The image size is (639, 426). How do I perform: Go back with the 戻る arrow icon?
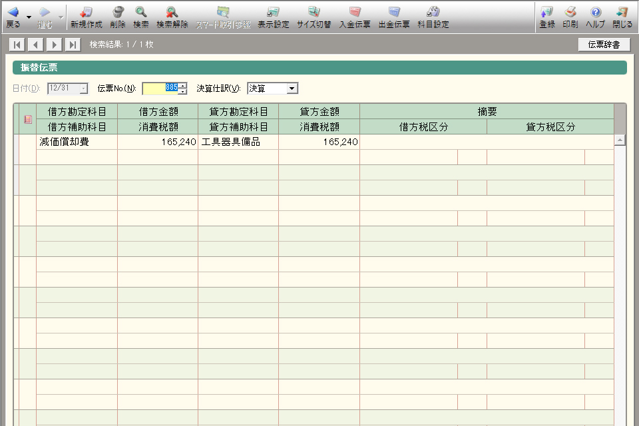(x=13, y=17)
